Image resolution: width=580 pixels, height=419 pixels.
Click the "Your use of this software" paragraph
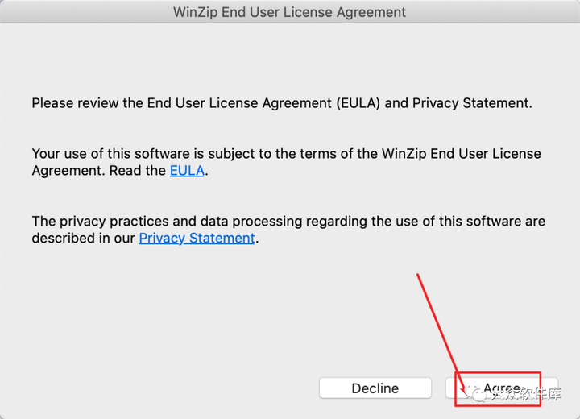coord(286,162)
